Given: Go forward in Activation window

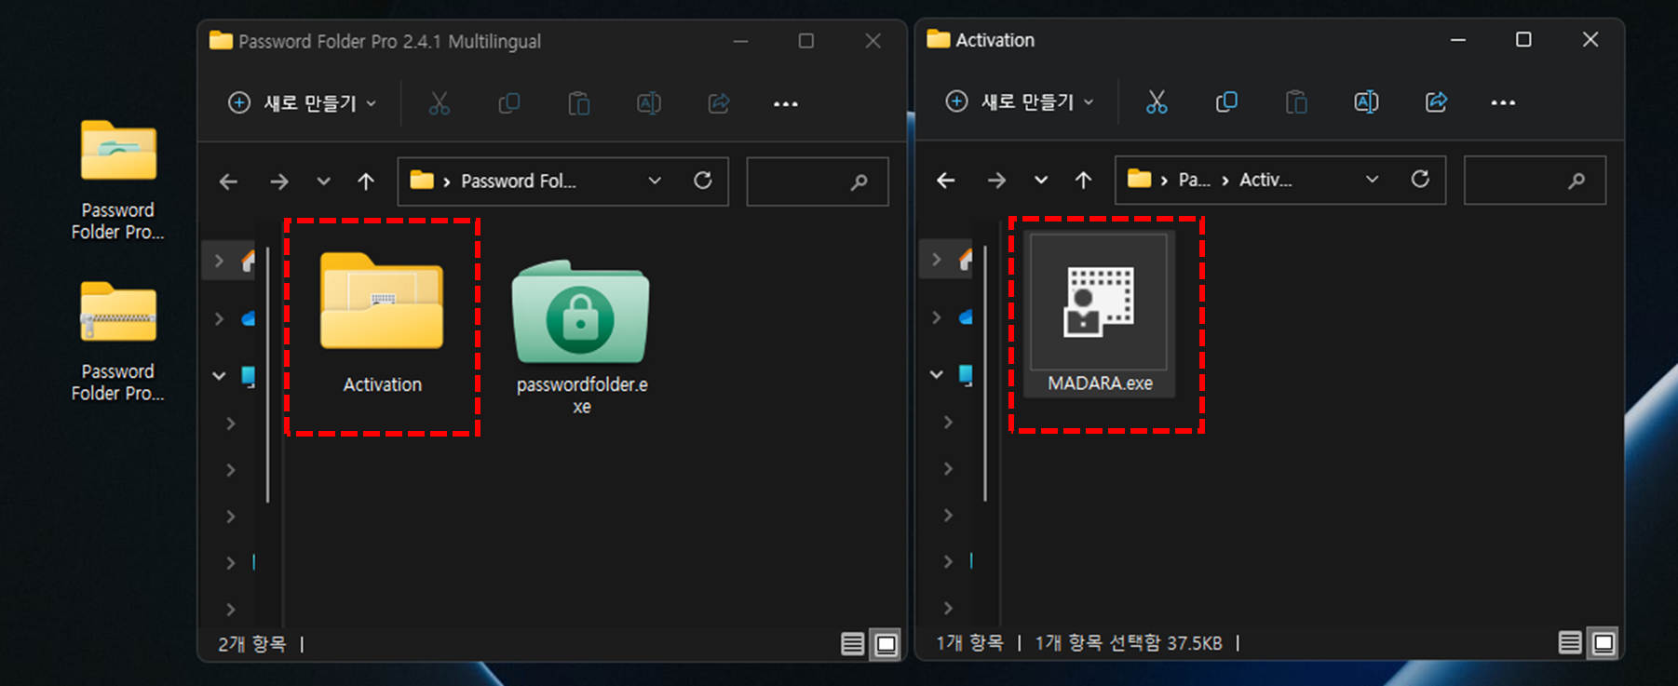Looking at the screenshot, I should [996, 180].
